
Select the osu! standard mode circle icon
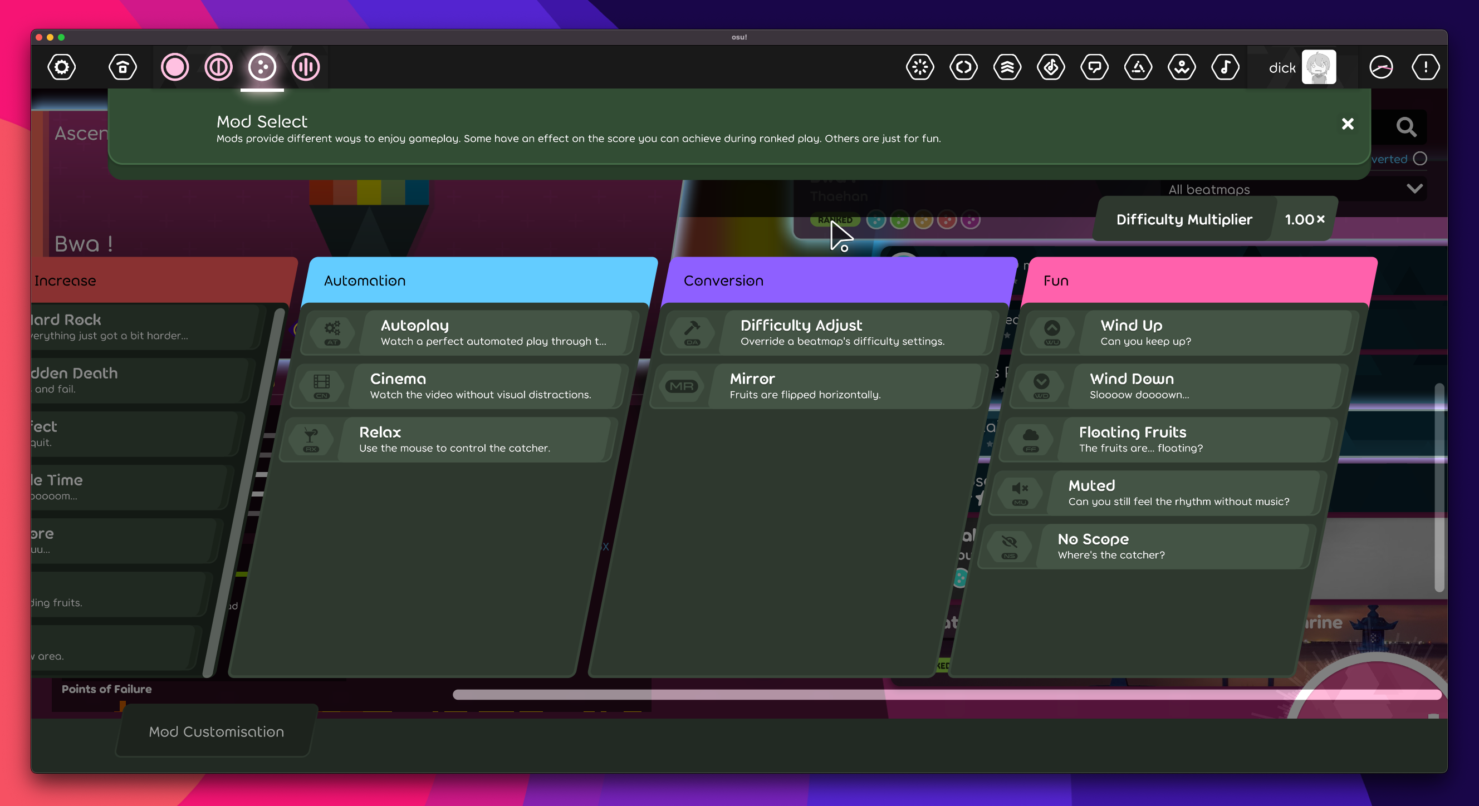pos(174,67)
